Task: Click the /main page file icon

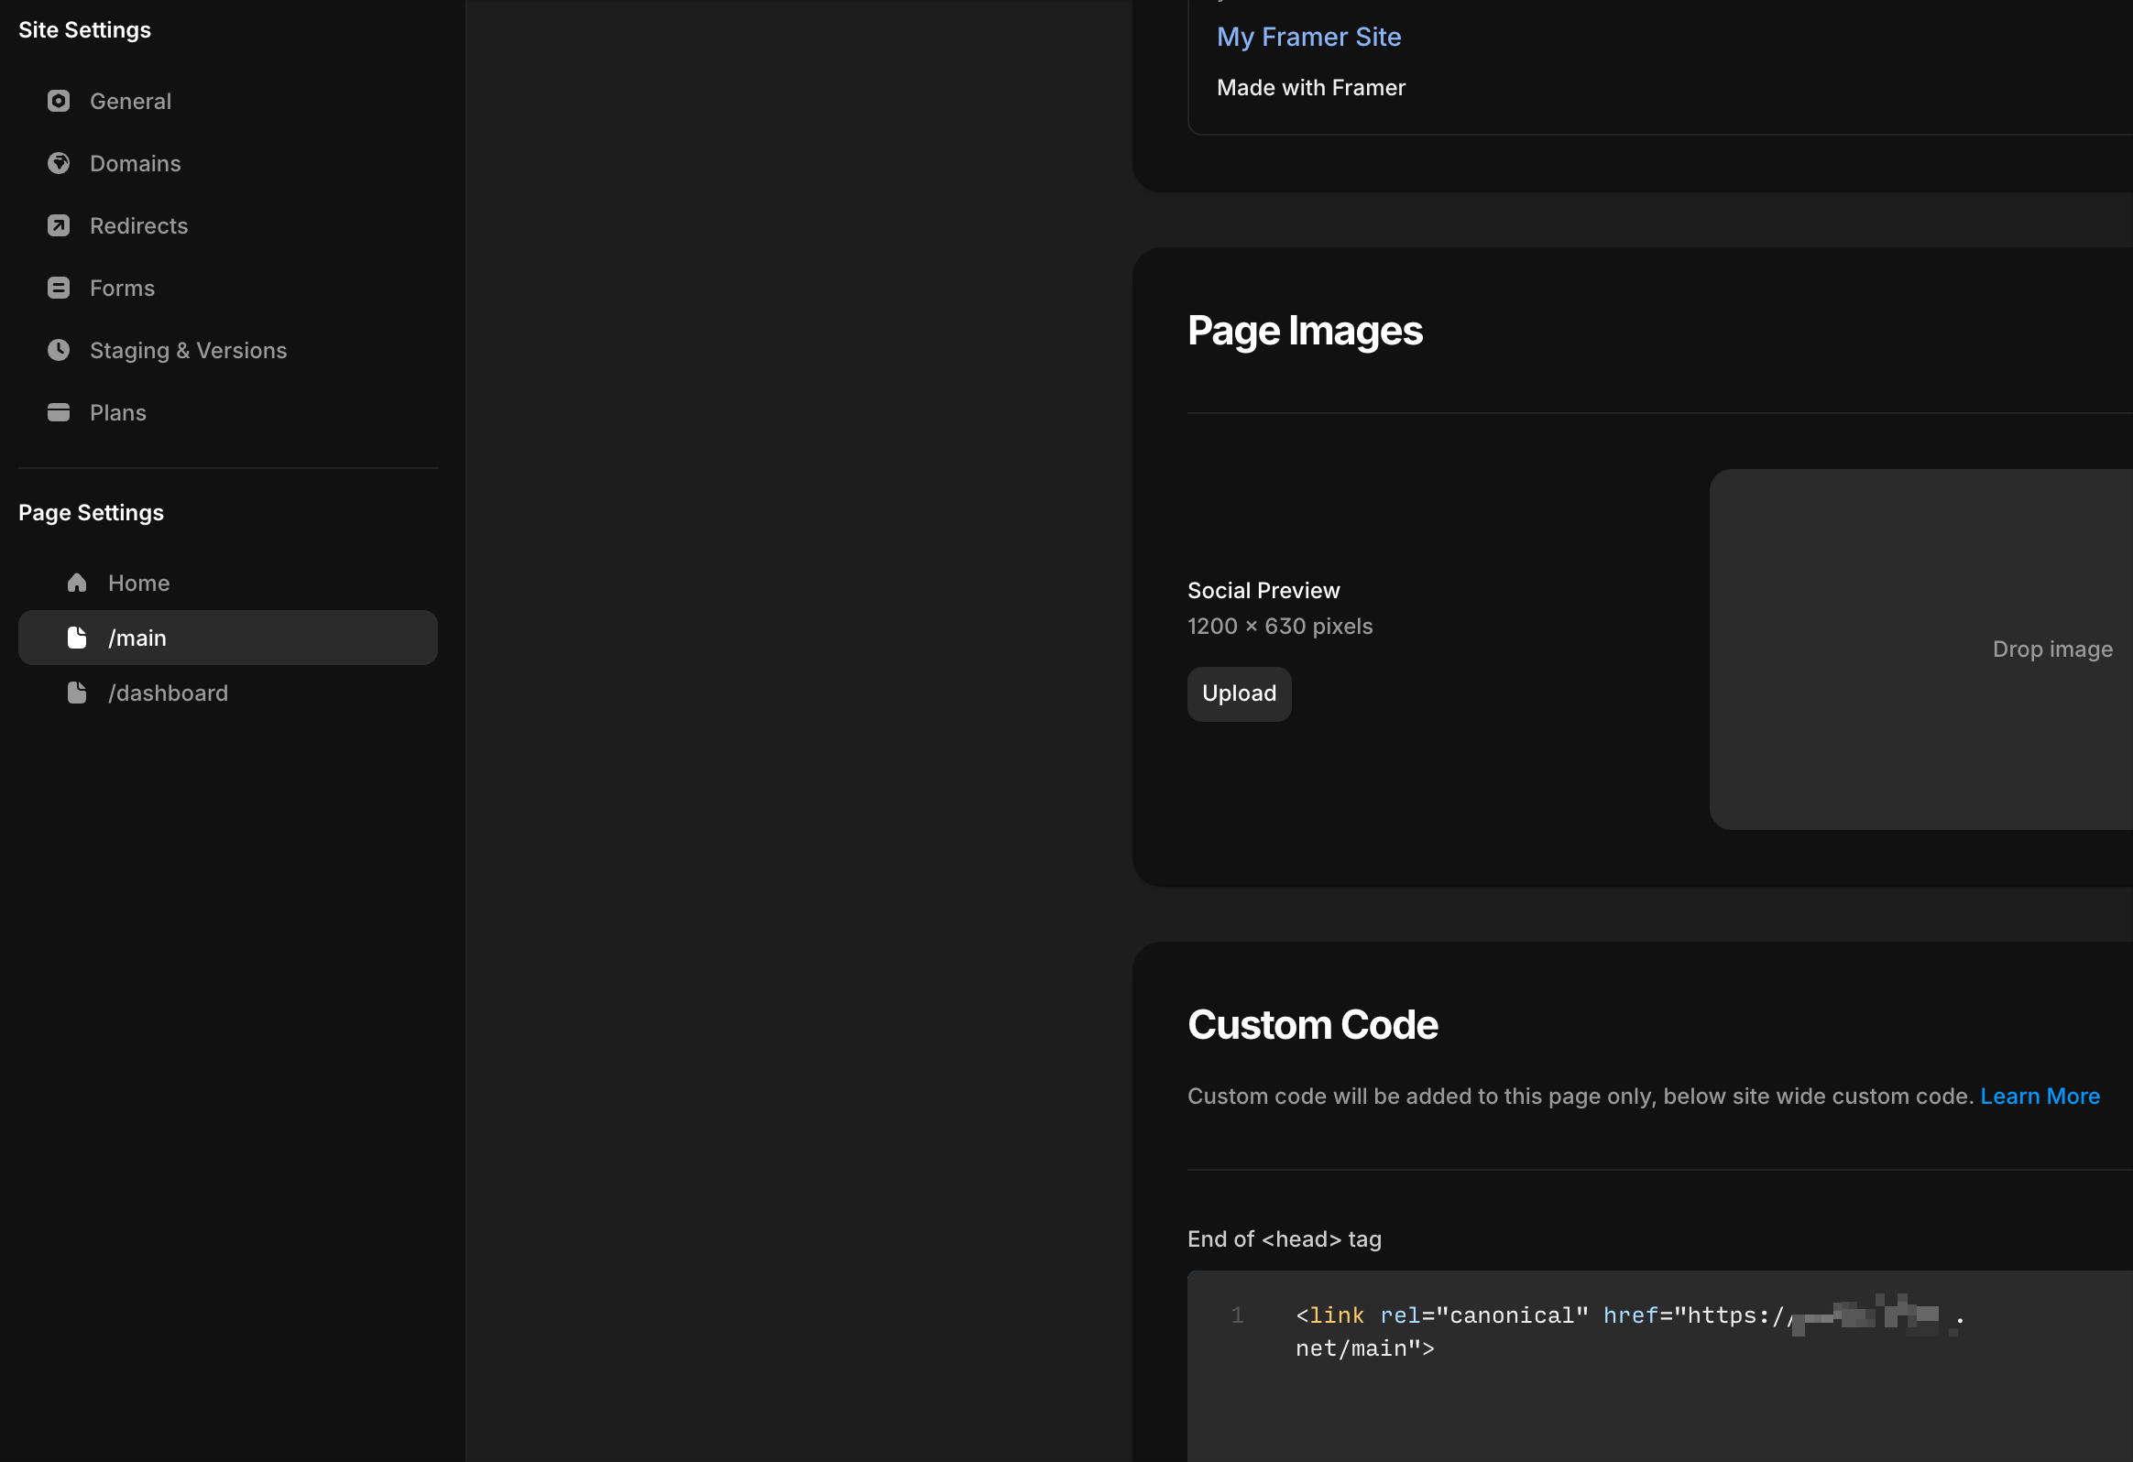Action: (x=77, y=638)
